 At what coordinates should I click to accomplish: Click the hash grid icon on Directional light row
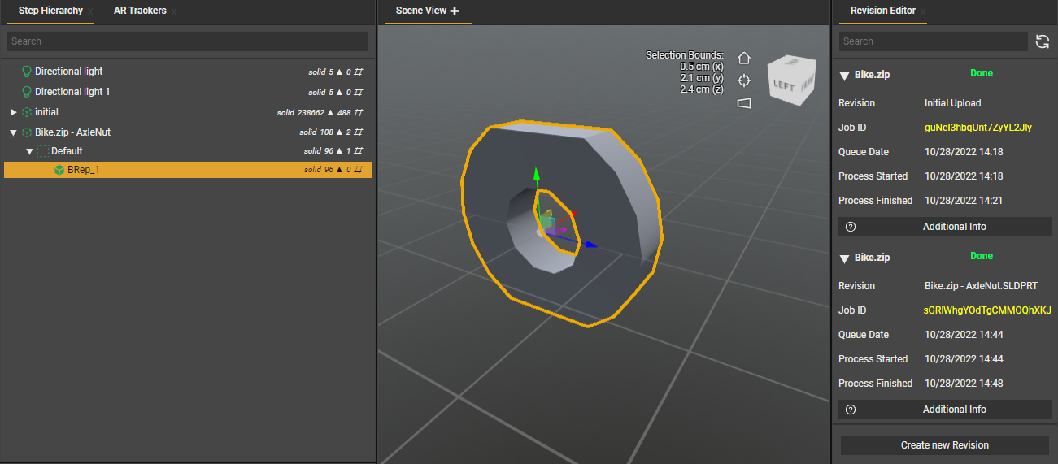pyautogui.click(x=358, y=72)
